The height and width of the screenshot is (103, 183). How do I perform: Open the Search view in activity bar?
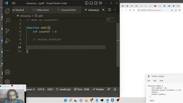[7, 21]
